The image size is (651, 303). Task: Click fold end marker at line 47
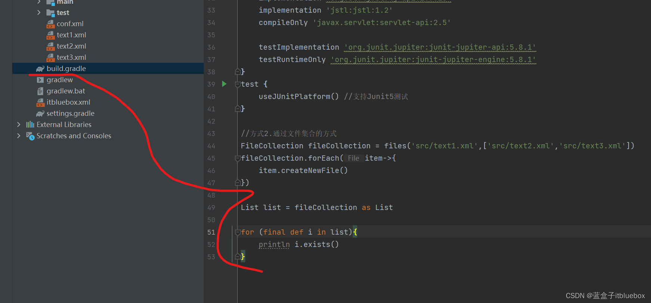(x=237, y=182)
